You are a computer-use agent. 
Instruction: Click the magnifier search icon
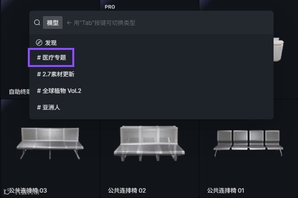[x=37, y=22]
